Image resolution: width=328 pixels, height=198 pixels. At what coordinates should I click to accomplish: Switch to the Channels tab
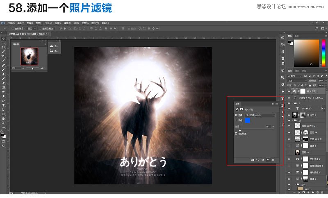[297, 71]
